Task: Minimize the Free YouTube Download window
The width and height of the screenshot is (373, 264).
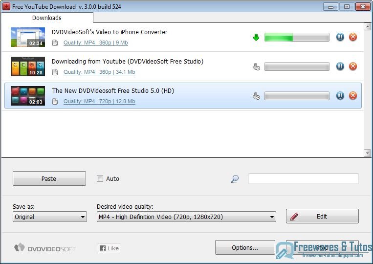Action: (330, 7)
